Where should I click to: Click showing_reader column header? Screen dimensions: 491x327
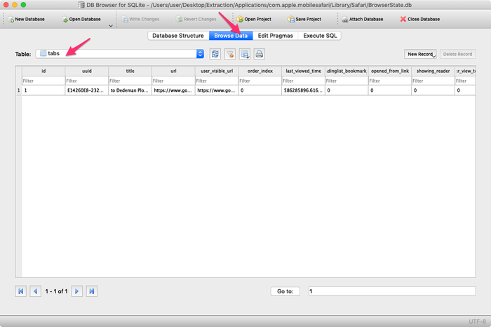coord(433,71)
